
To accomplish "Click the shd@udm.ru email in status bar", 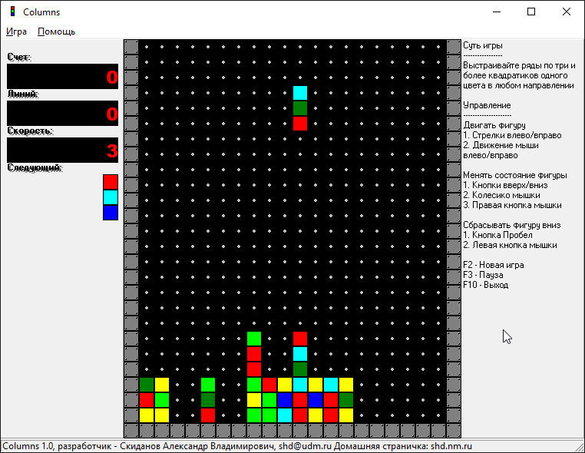I will point(305,446).
